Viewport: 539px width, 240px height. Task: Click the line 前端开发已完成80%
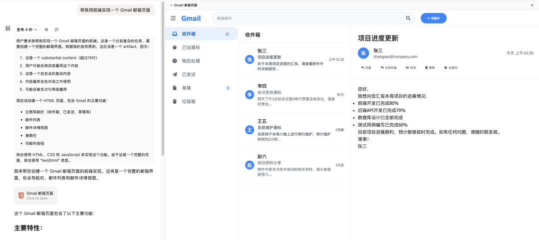(378, 103)
